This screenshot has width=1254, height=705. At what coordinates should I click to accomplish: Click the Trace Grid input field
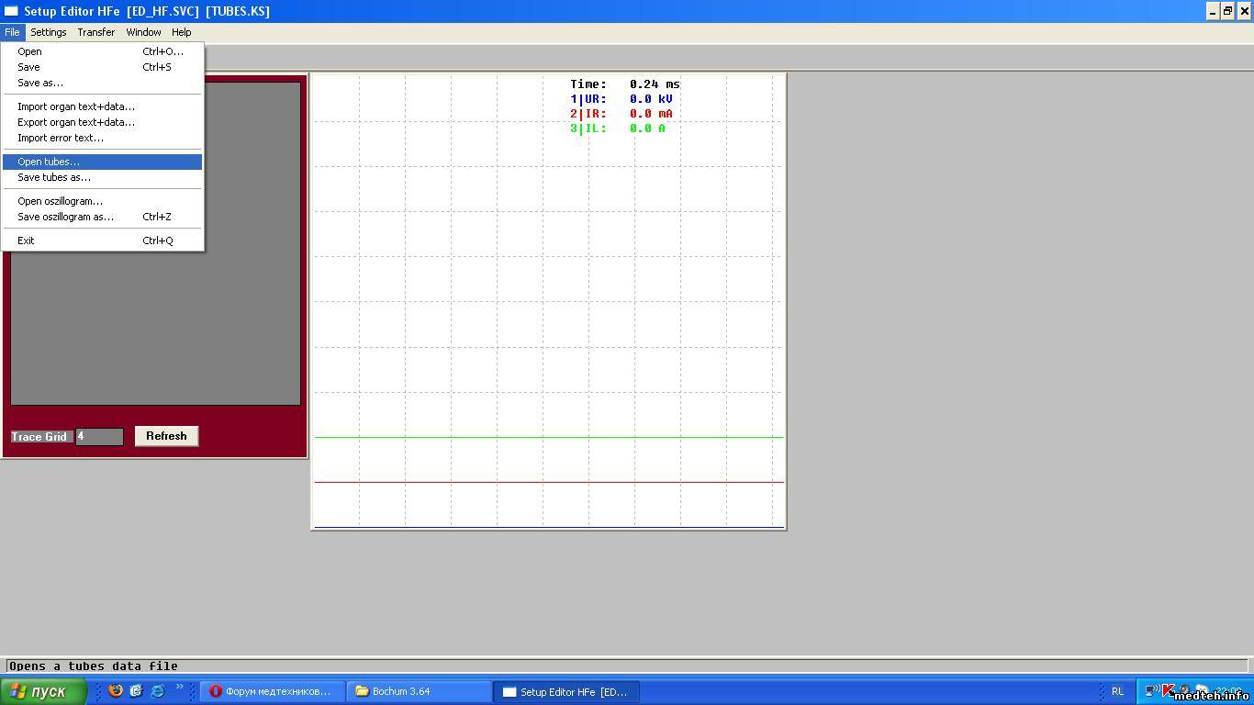99,437
